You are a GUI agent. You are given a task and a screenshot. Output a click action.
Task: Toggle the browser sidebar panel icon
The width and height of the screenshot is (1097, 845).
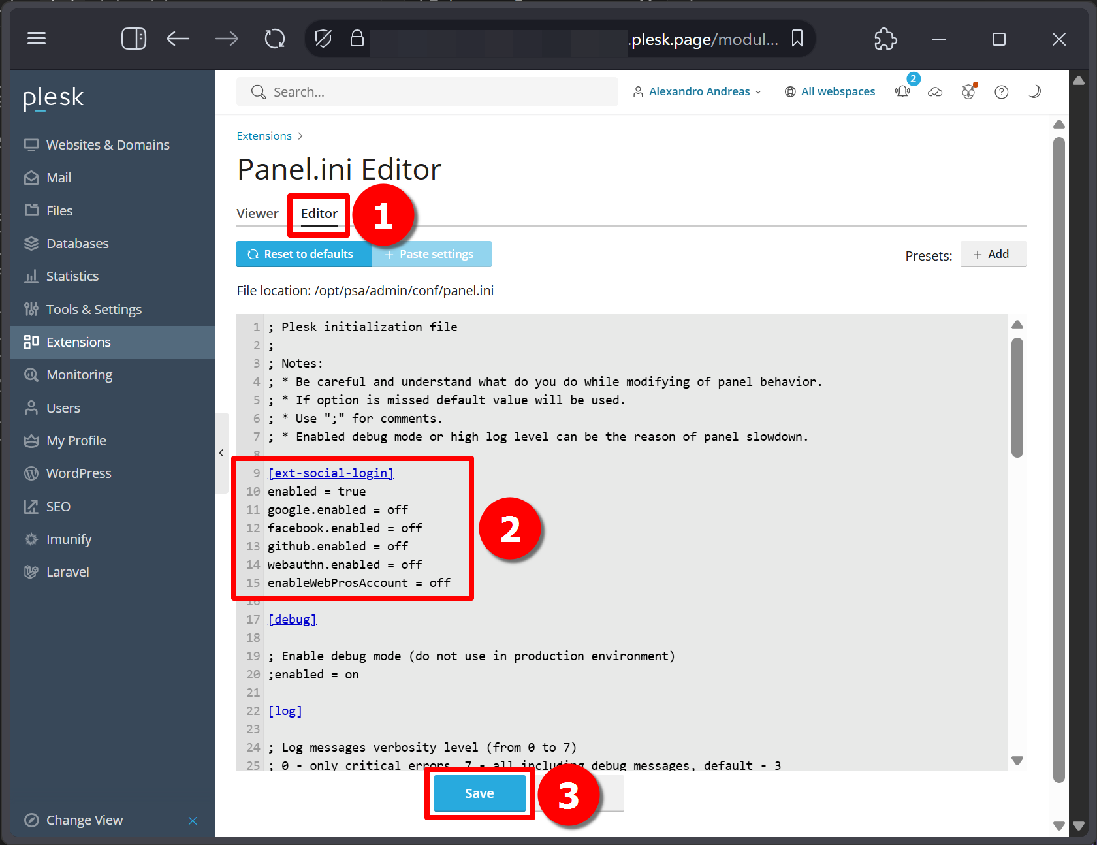click(x=133, y=39)
